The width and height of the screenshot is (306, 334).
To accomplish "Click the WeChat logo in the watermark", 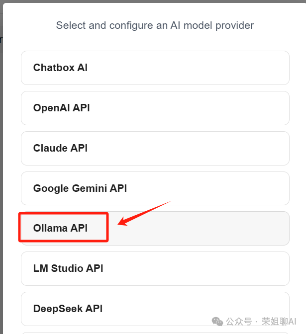I will 217,322.
